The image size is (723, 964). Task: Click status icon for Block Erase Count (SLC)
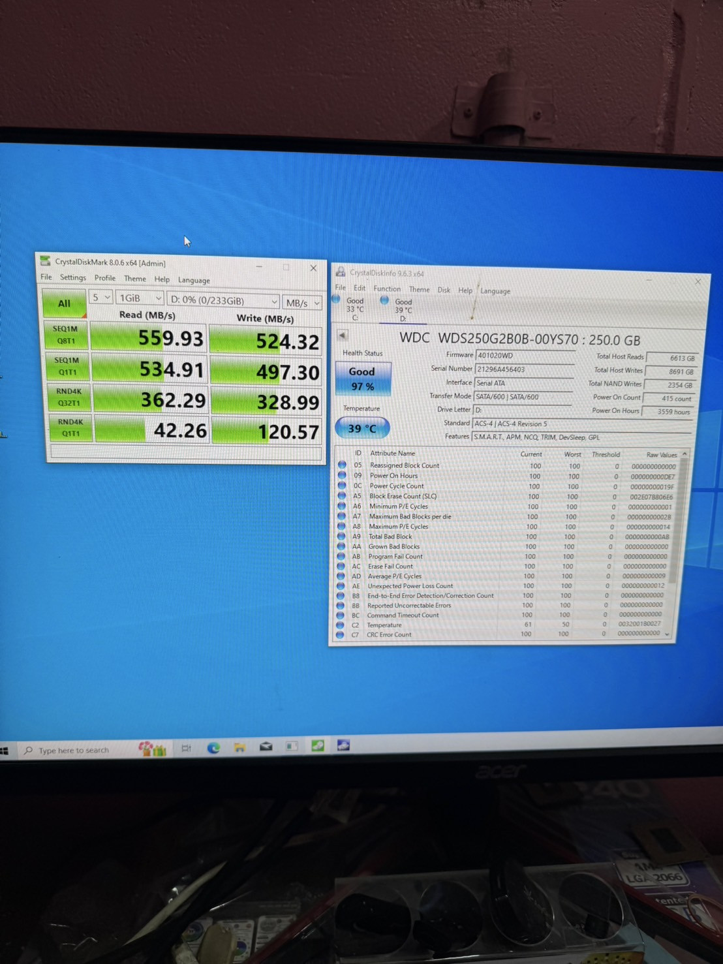pos(341,495)
